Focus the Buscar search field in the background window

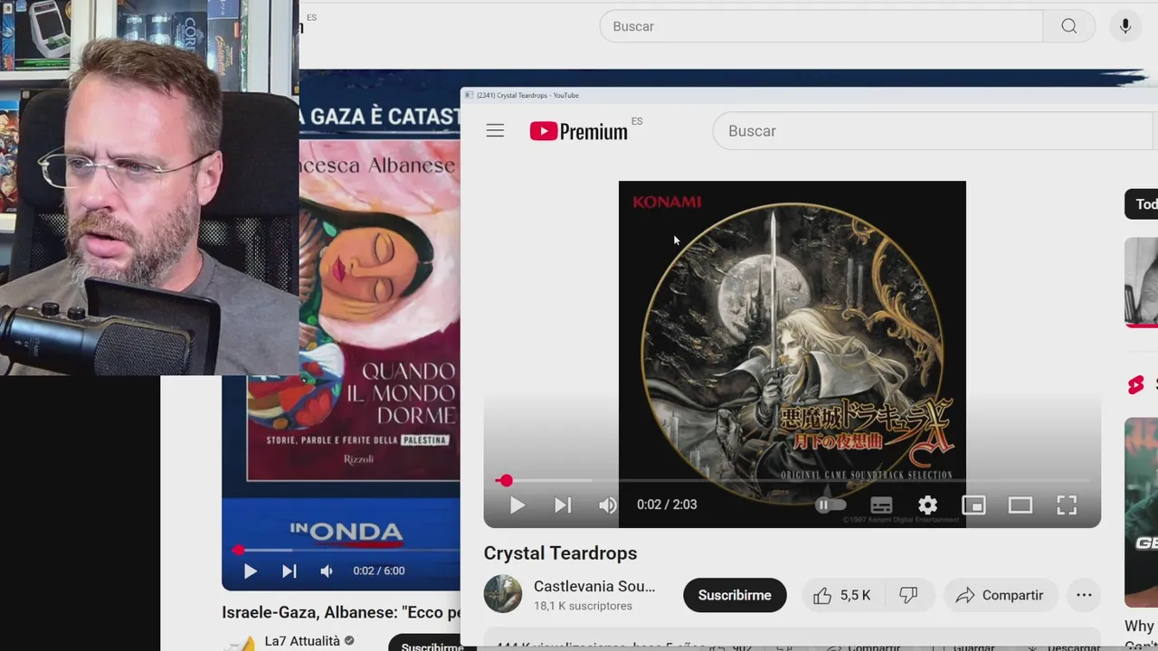(x=821, y=26)
